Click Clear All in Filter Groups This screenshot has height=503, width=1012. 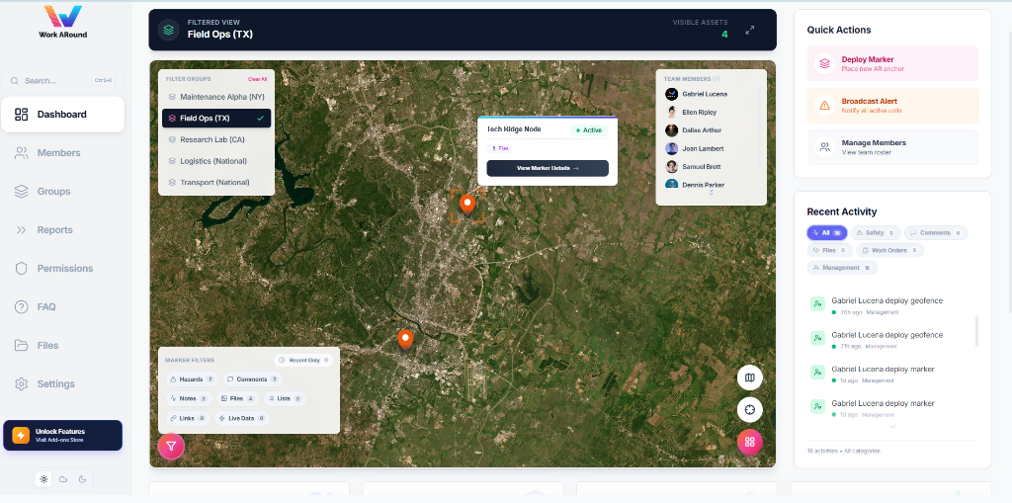(258, 79)
